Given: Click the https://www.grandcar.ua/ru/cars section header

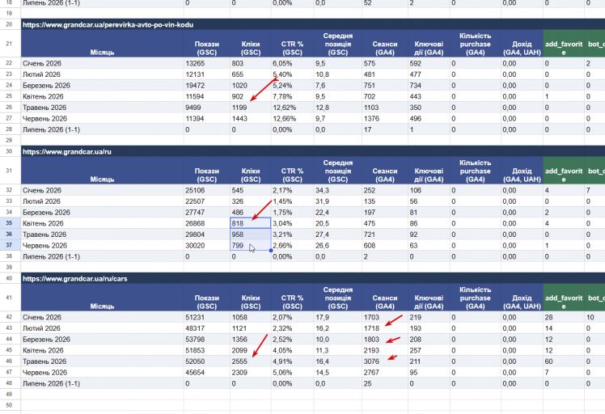Looking at the screenshot, I should (x=75, y=279).
